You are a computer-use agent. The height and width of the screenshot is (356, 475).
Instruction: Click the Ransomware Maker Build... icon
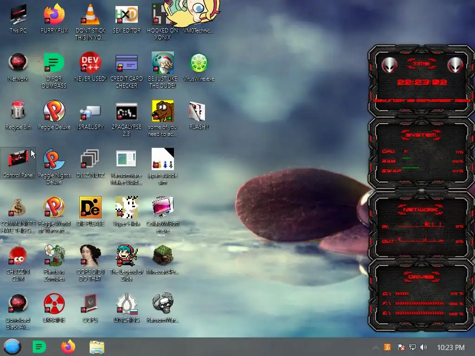point(126,167)
